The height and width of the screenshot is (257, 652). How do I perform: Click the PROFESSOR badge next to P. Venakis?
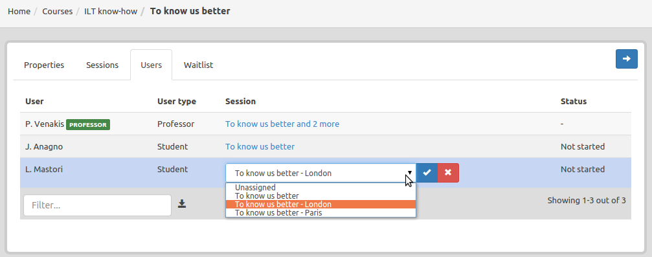88,124
